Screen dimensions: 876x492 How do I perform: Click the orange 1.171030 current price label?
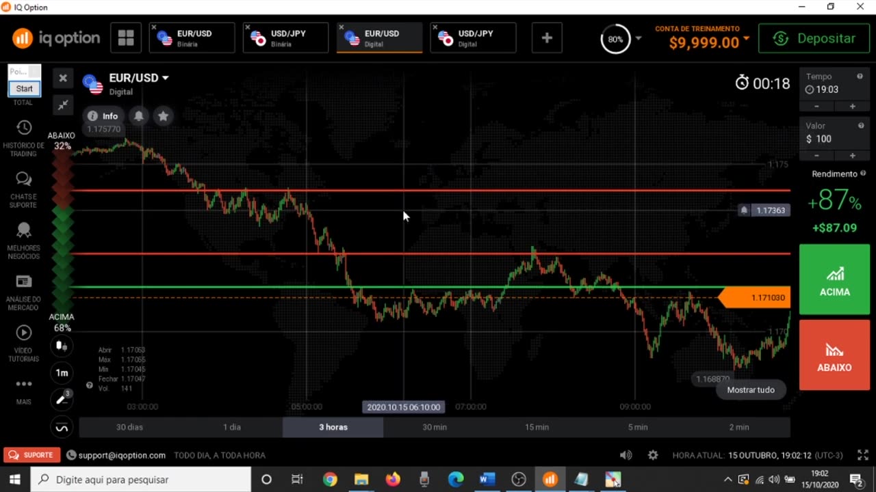[755, 297]
